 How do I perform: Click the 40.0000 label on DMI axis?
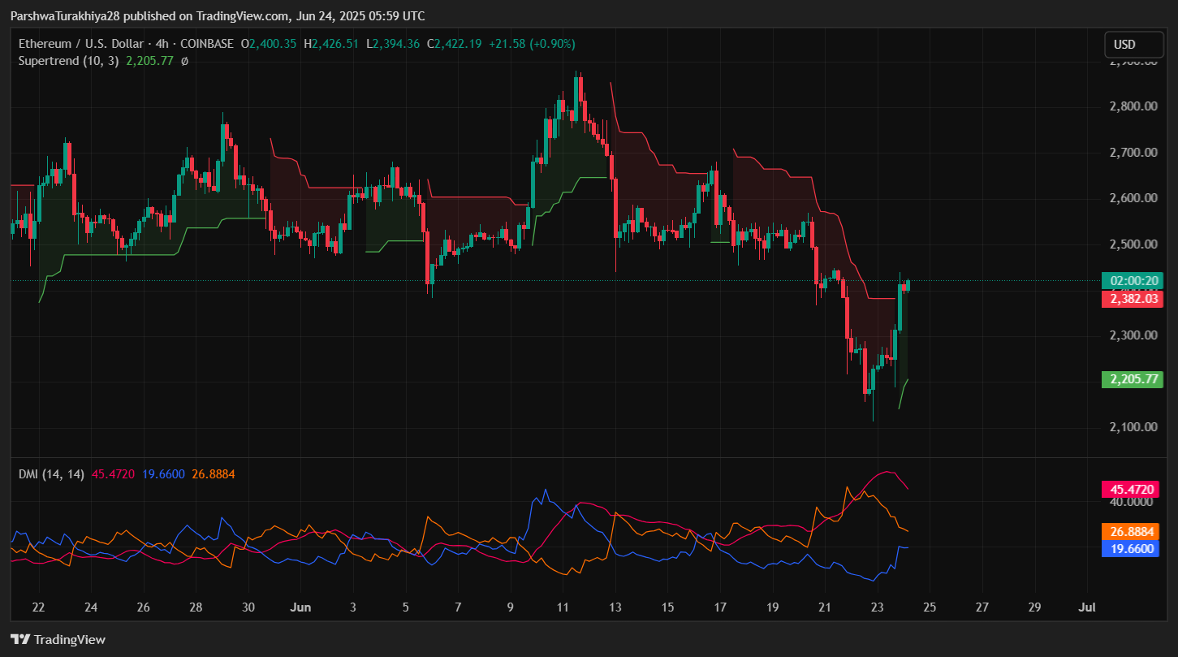tap(1132, 502)
